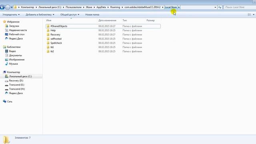Click the #SharedObjects folder name

(59, 26)
